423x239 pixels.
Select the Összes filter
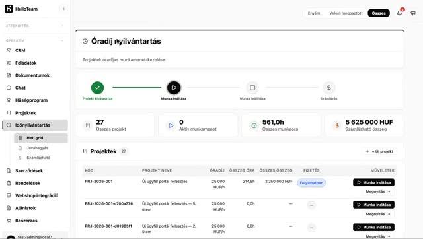379,13
